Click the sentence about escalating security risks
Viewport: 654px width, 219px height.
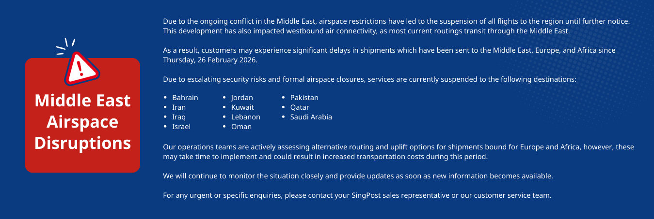[x=369, y=79]
